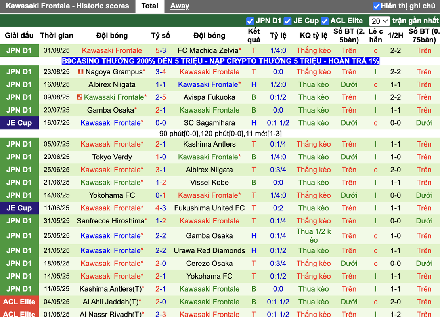Click the penalty note 90 phút[0-0] line
The height and width of the screenshot is (317, 440).
[220, 134]
